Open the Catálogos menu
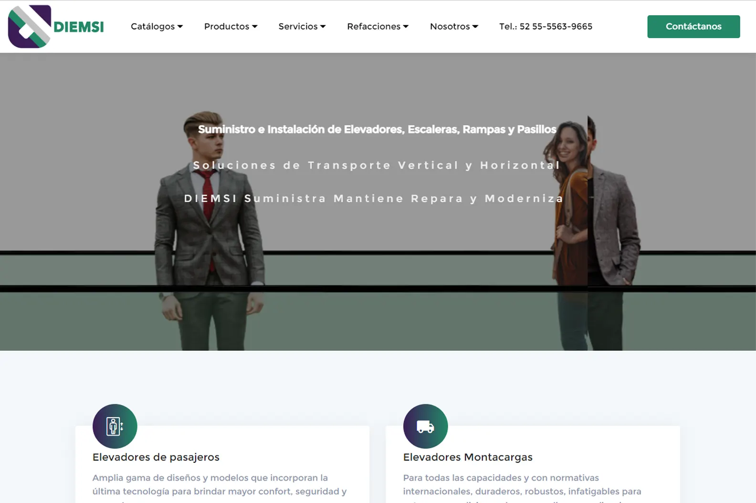The image size is (756, 503). [157, 26]
